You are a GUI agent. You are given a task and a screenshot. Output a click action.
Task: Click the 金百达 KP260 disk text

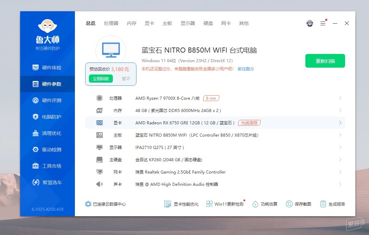tap(169, 160)
